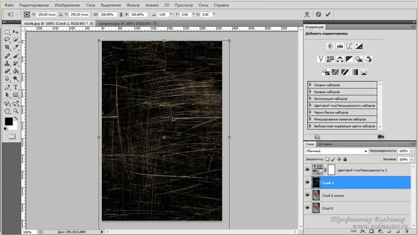Select the Rectangle shape tool
Screen dimensions: 418x235
point(16,95)
